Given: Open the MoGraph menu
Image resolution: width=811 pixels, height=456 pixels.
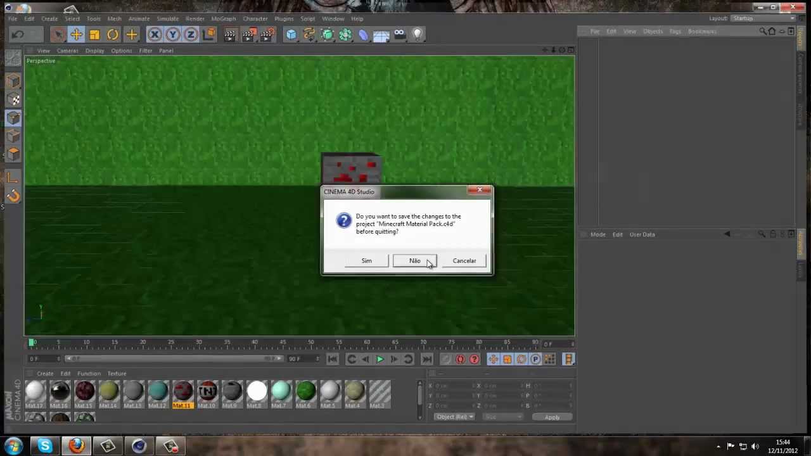Looking at the screenshot, I should coord(223,18).
